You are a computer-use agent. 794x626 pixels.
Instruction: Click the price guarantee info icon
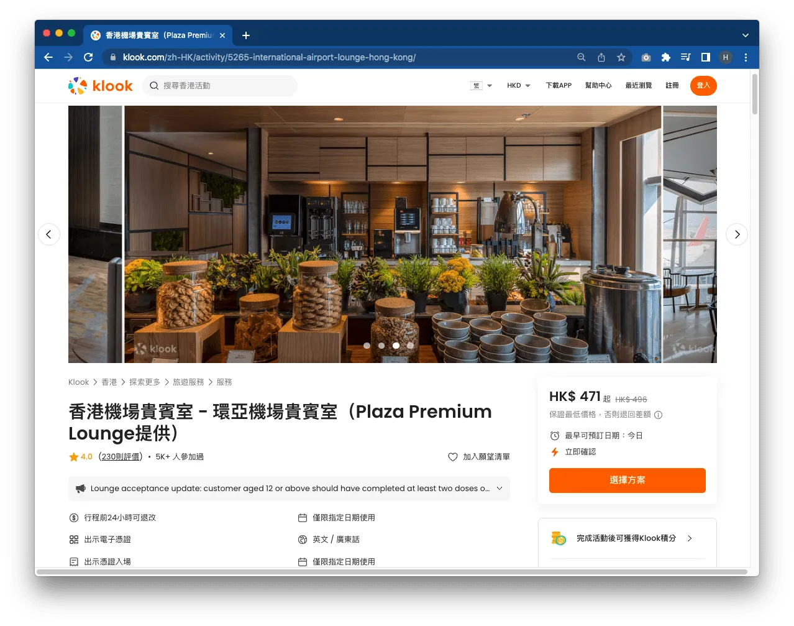pos(659,415)
